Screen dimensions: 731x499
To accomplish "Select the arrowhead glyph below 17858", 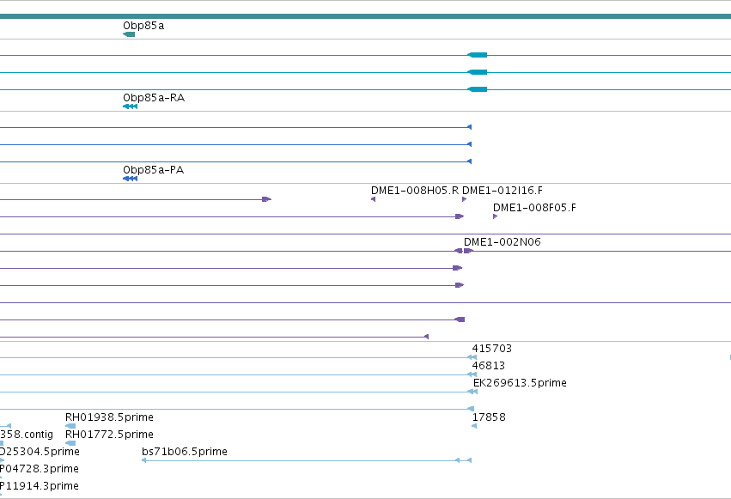I will 474,426.
